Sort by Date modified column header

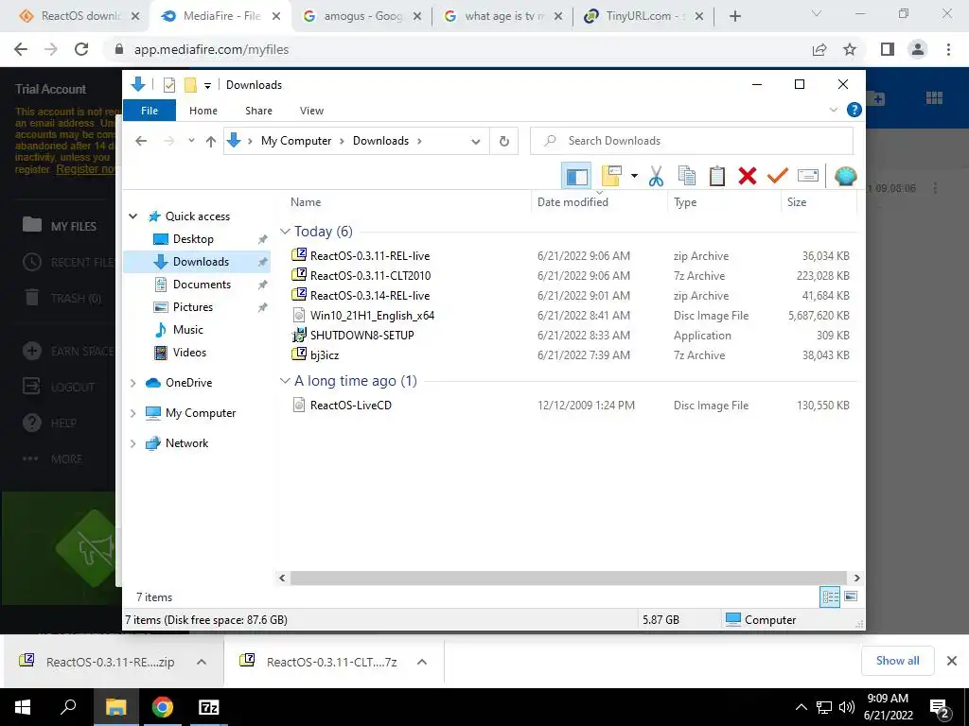(573, 202)
